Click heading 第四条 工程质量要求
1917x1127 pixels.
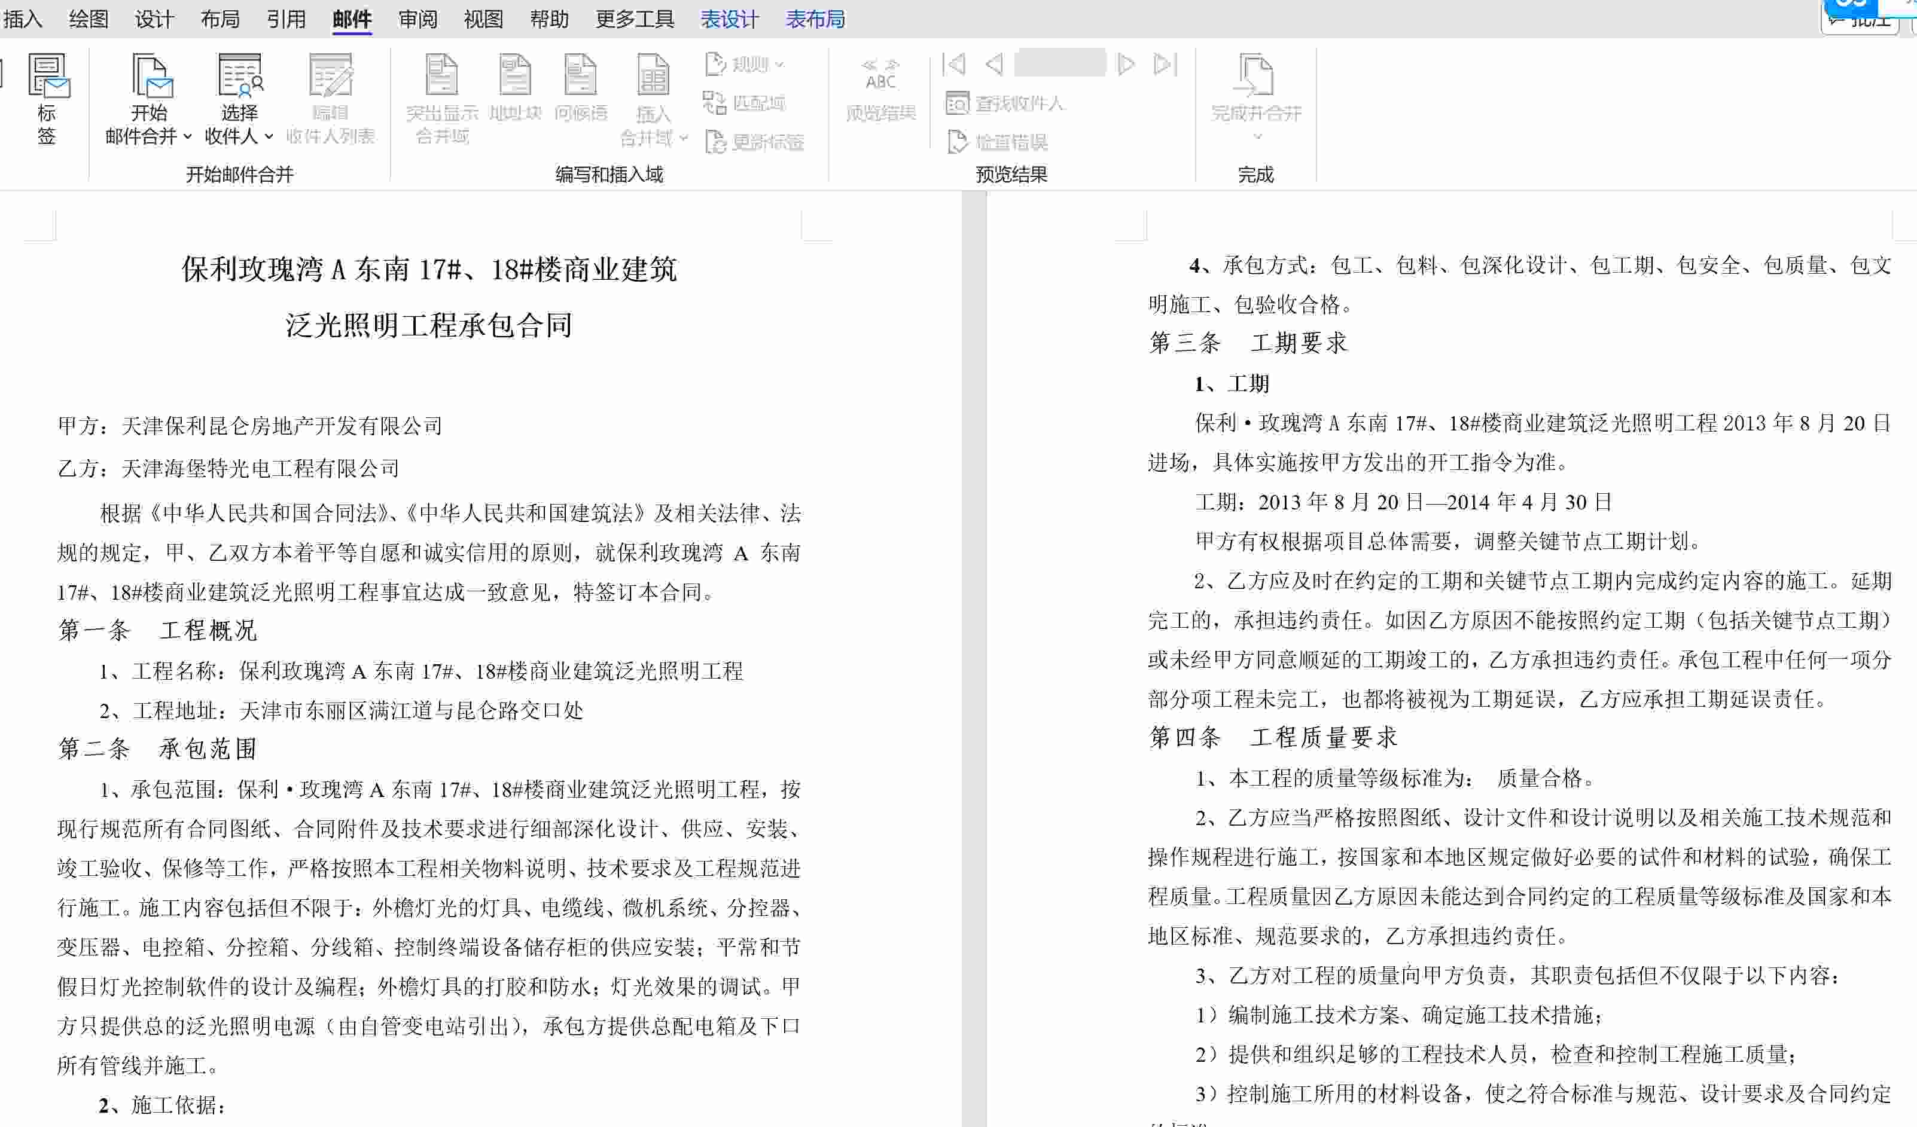[1273, 738]
